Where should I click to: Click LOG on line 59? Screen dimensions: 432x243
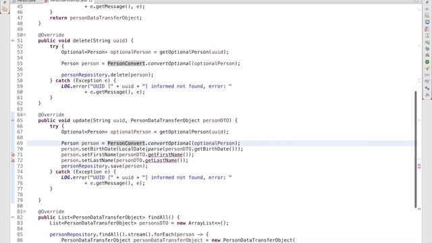[x=65, y=86]
